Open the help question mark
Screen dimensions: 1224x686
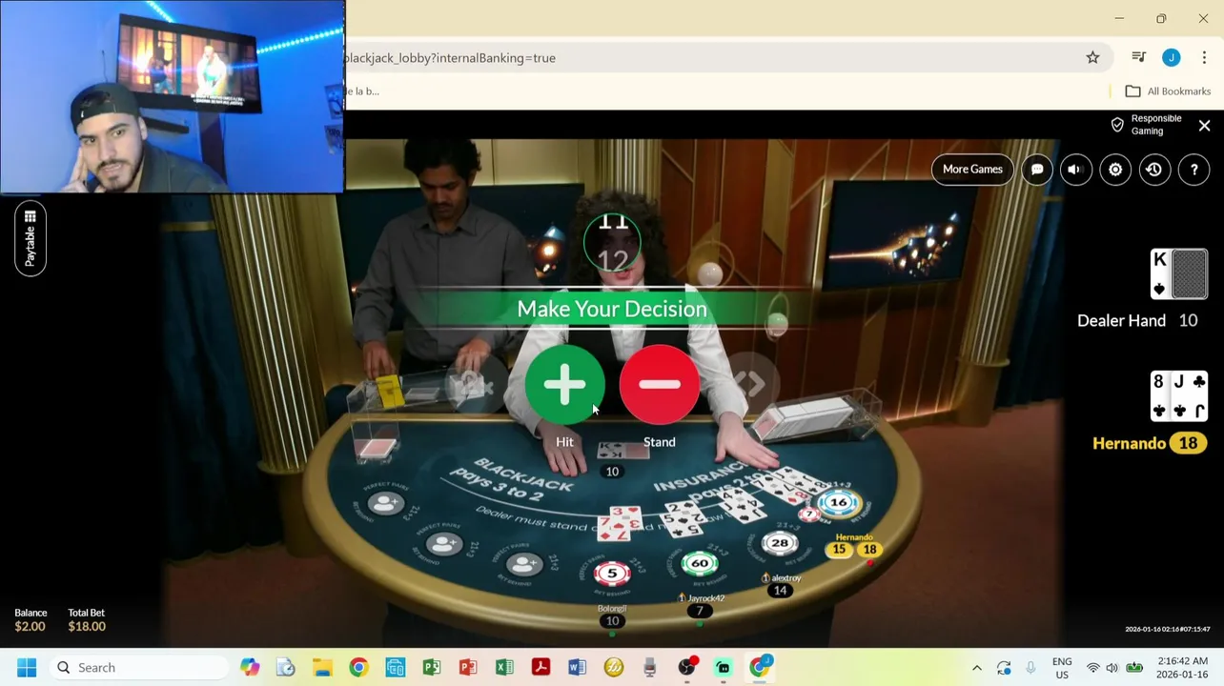pos(1193,170)
